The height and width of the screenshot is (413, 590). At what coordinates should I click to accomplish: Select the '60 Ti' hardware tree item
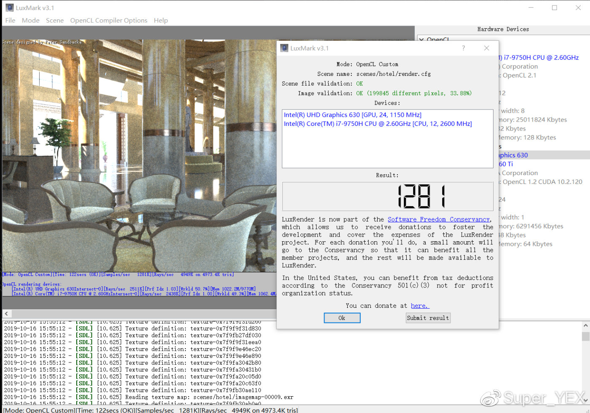click(x=506, y=164)
